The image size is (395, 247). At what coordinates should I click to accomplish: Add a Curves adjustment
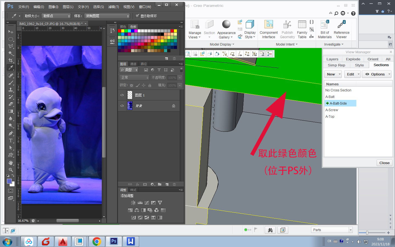click(147, 203)
